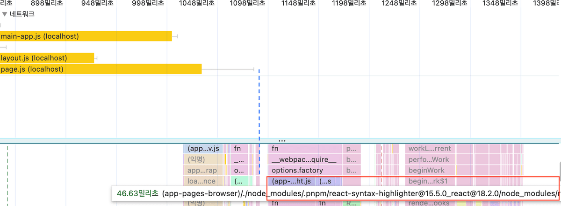Select the (app-...ht.js flame block
561x206 pixels.
(291, 181)
